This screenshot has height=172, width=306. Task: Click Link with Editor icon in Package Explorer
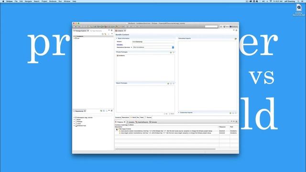105,34
